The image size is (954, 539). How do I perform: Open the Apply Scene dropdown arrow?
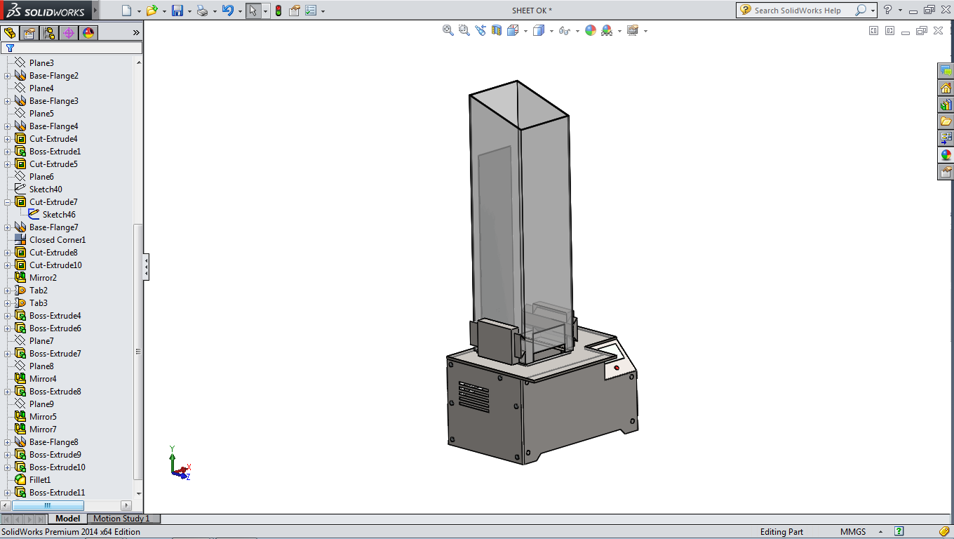[x=619, y=31]
